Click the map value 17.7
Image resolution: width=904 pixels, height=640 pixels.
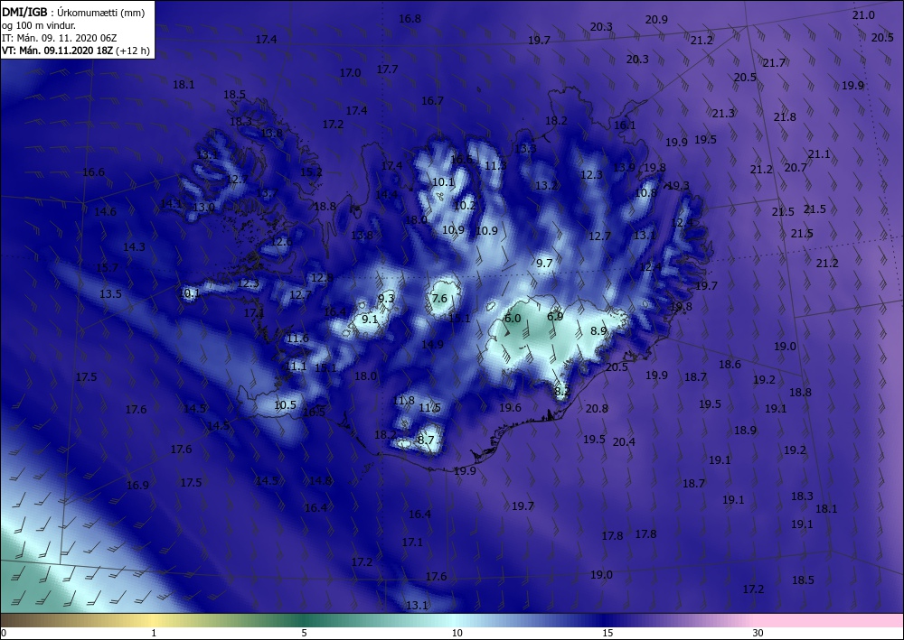point(388,70)
